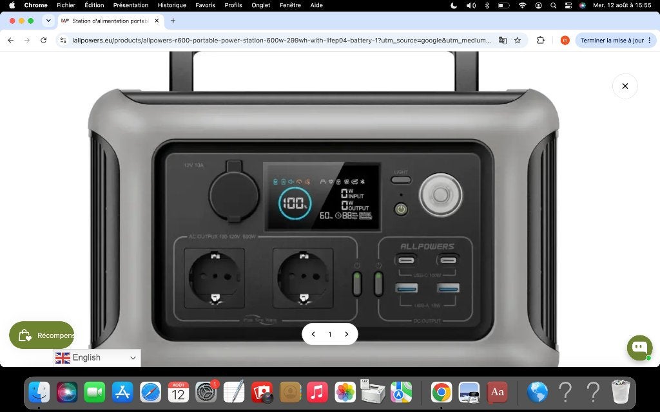
Task: Open the Édition menu
Action: tap(94, 5)
